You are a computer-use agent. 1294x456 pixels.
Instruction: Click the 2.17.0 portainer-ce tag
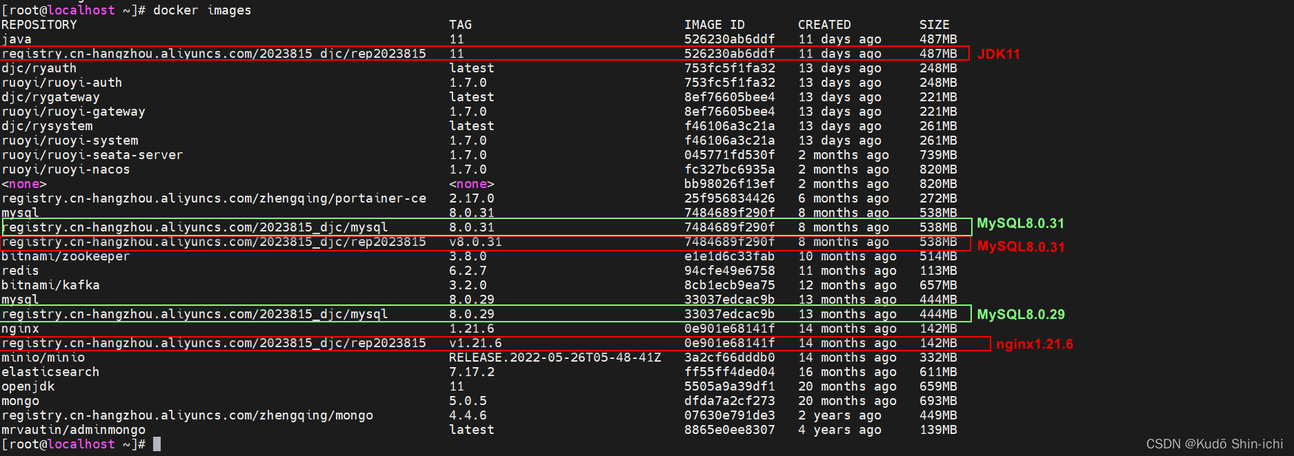(x=472, y=198)
